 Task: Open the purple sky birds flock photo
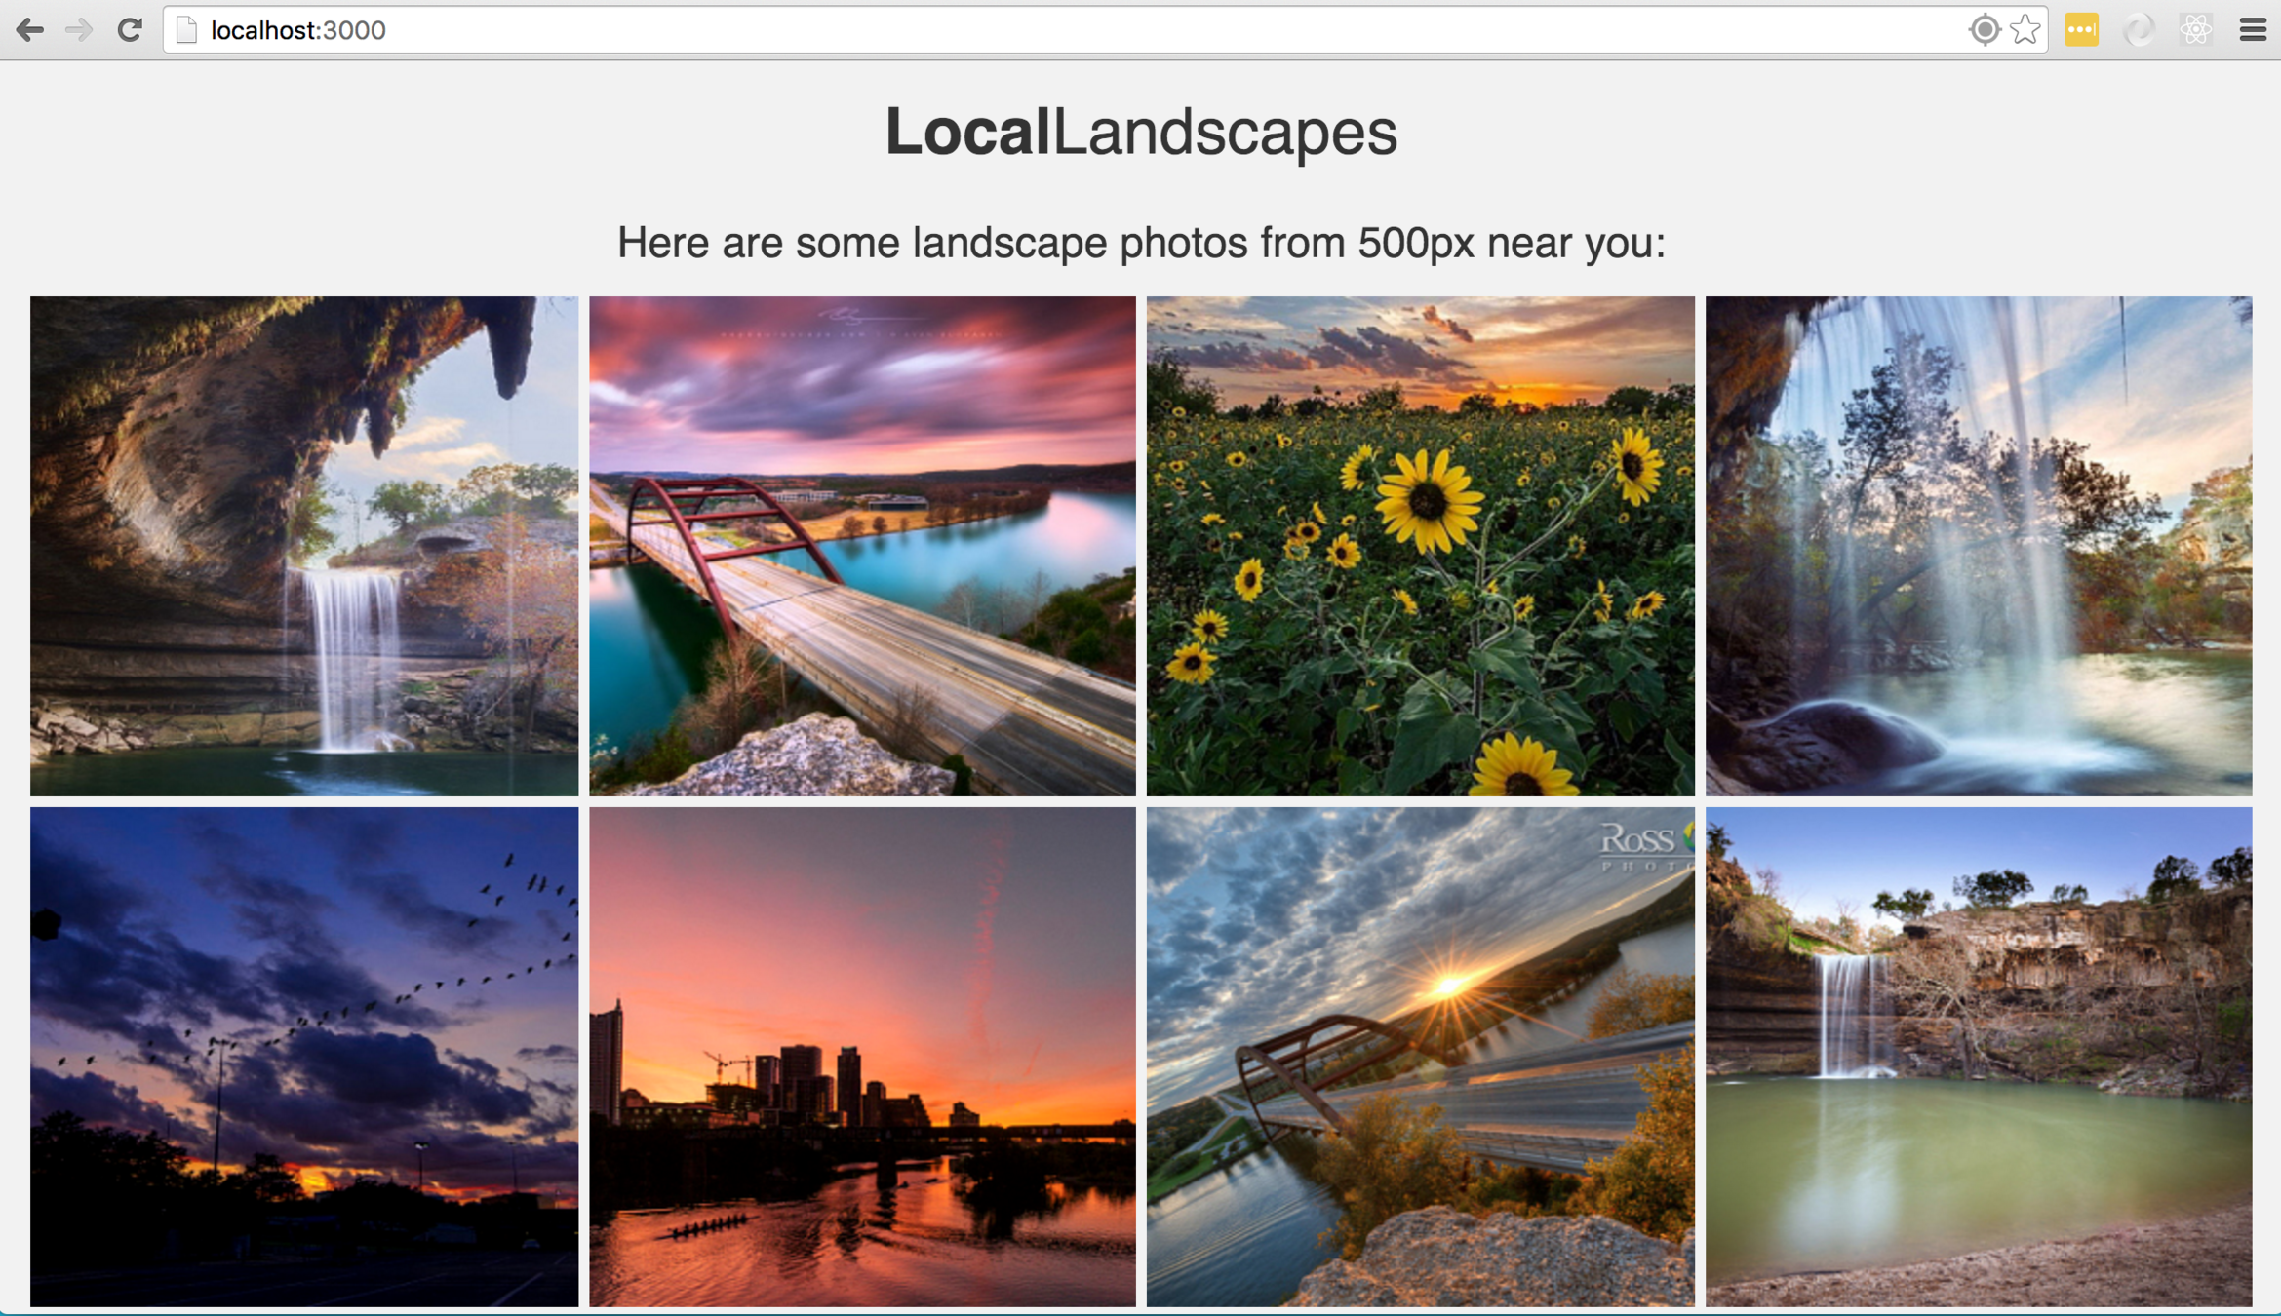pos(304,1056)
